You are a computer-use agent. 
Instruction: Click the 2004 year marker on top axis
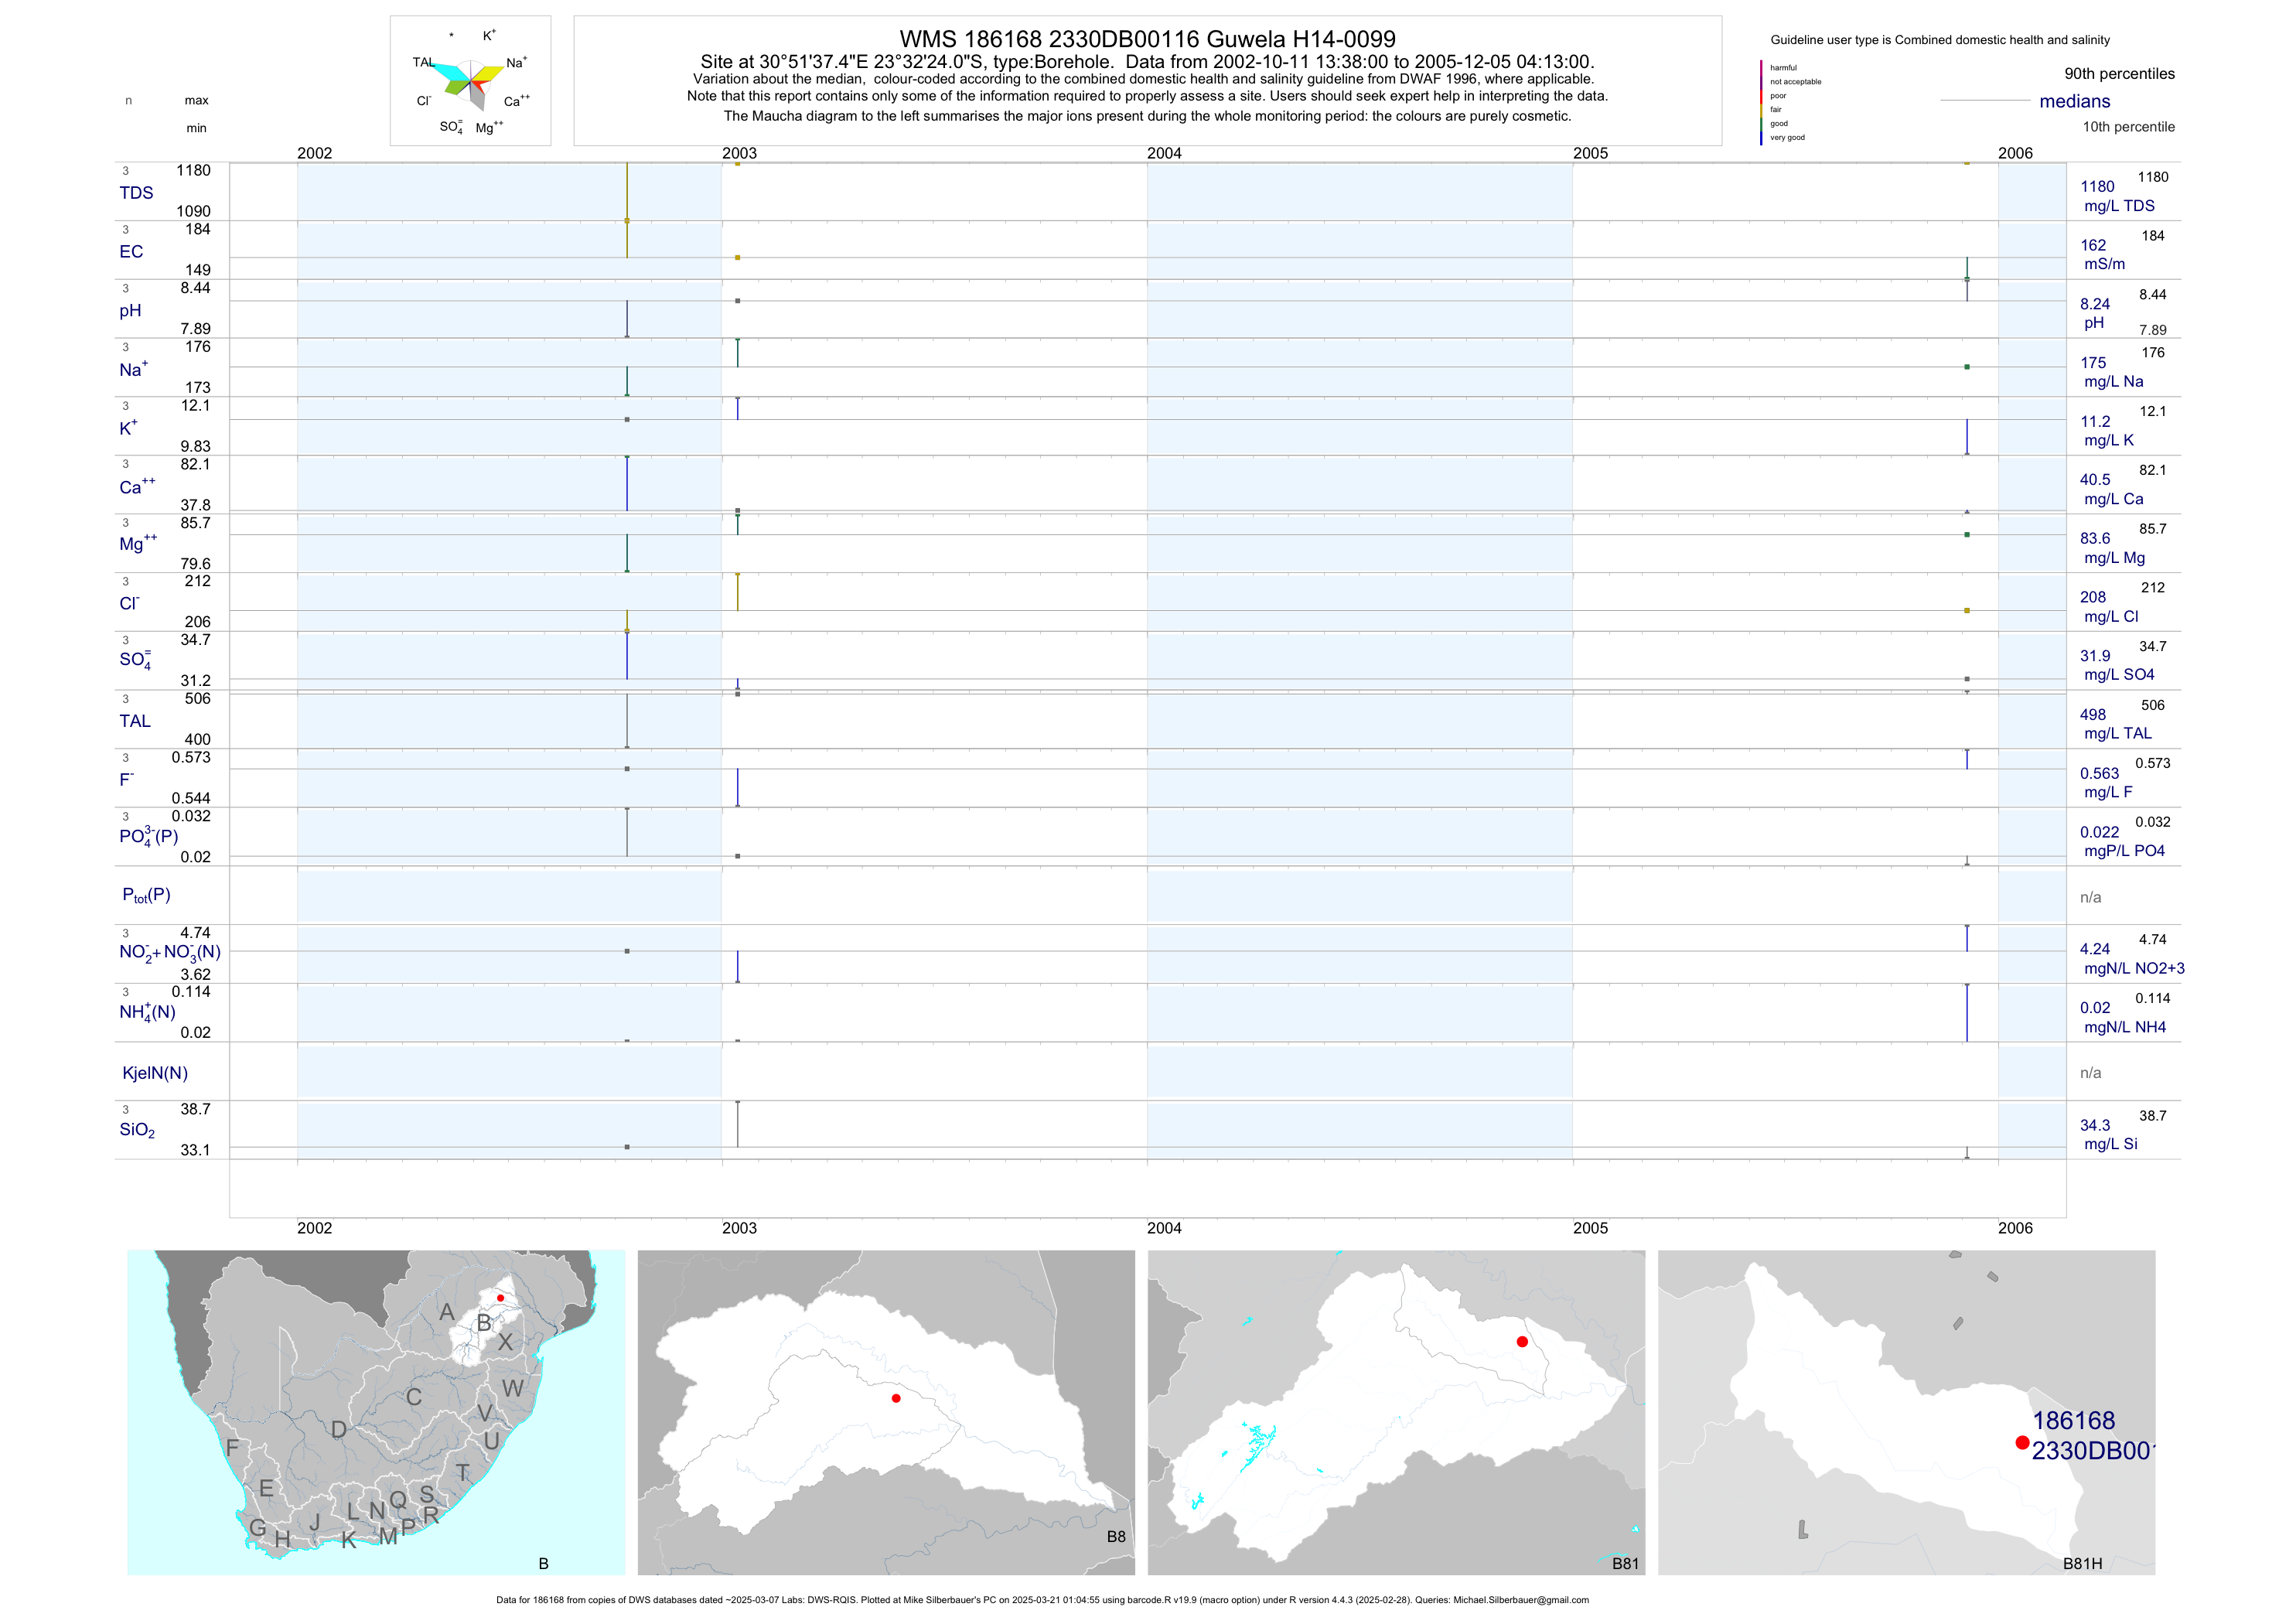tap(1164, 153)
